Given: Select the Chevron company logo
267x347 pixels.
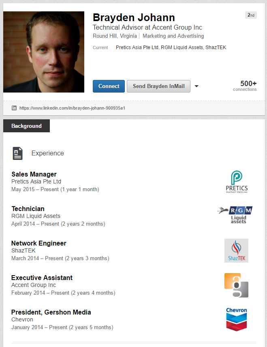Looking at the screenshot, I should point(236,319).
